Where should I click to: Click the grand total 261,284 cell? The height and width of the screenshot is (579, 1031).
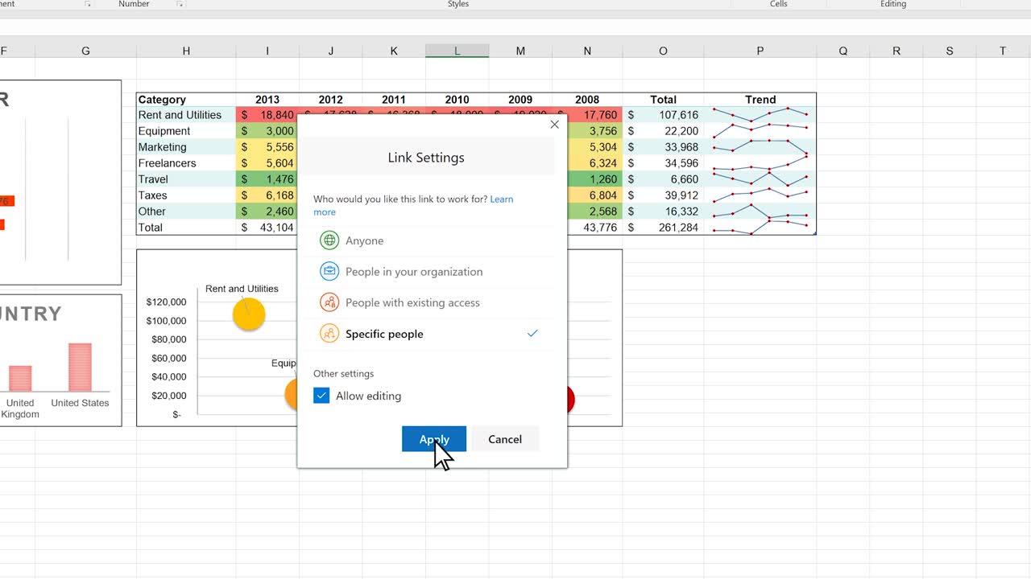pyautogui.click(x=663, y=228)
